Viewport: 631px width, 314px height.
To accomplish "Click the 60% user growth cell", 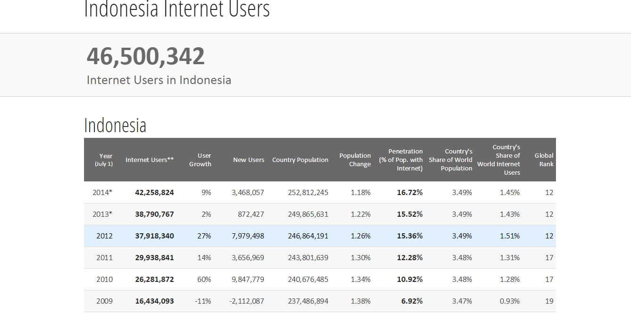I will pyautogui.click(x=204, y=279).
